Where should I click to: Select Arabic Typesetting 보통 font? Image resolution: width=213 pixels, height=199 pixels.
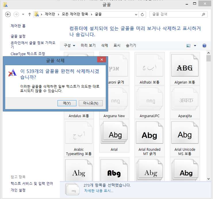[x=79, y=138]
